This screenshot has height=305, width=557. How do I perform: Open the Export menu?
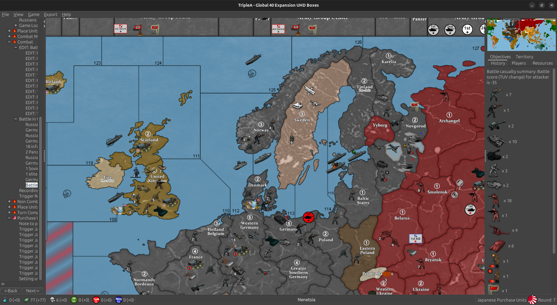click(x=50, y=14)
